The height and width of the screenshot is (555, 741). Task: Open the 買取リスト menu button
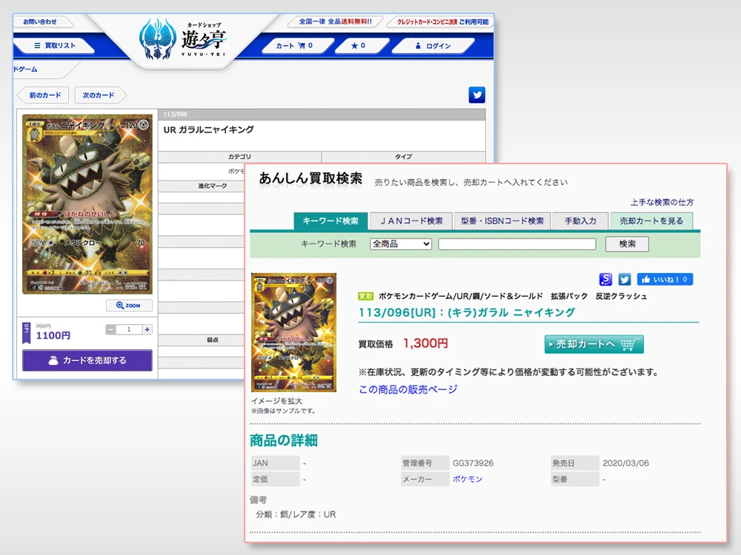[54, 46]
